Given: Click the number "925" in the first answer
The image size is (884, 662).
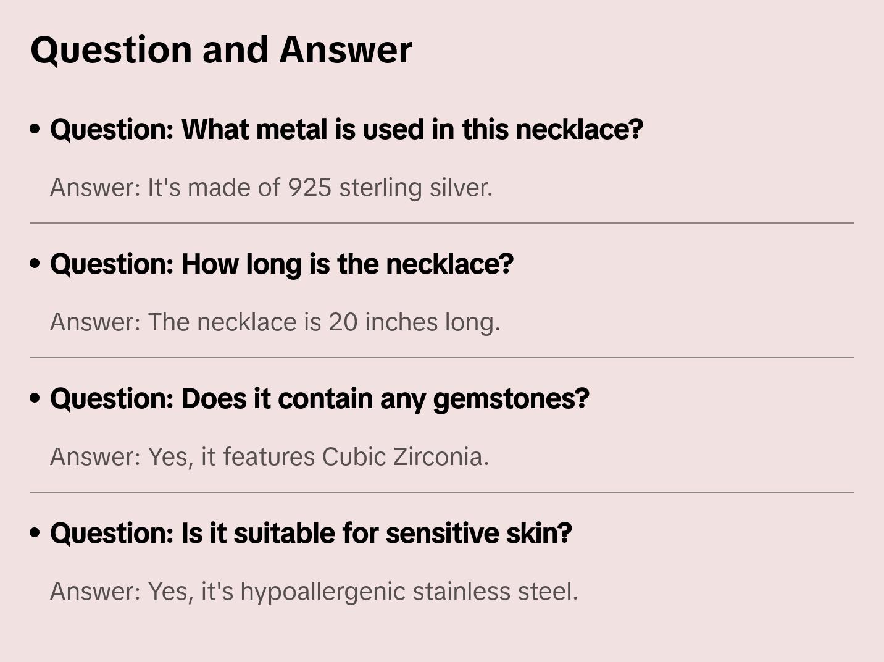Looking at the screenshot, I should [310, 188].
